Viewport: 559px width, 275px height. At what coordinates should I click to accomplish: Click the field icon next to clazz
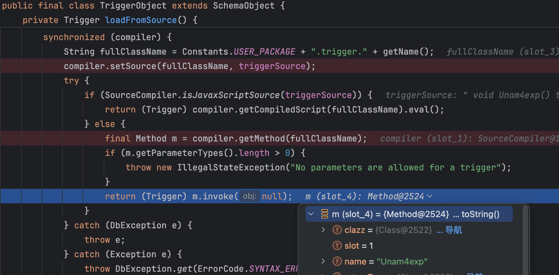pyautogui.click(x=337, y=230)
